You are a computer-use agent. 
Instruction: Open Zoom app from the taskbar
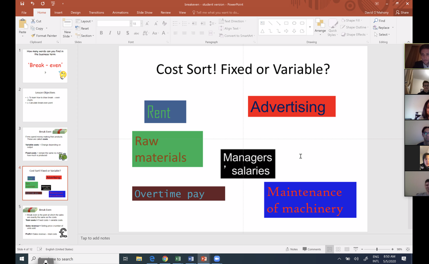(217, 259)
